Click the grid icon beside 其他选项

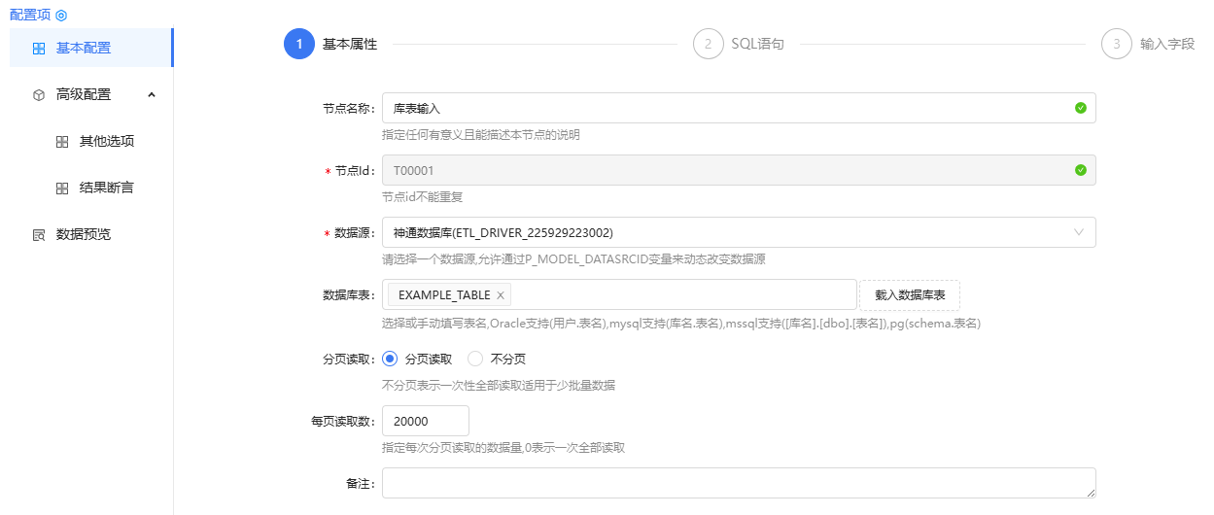[62, 142]
